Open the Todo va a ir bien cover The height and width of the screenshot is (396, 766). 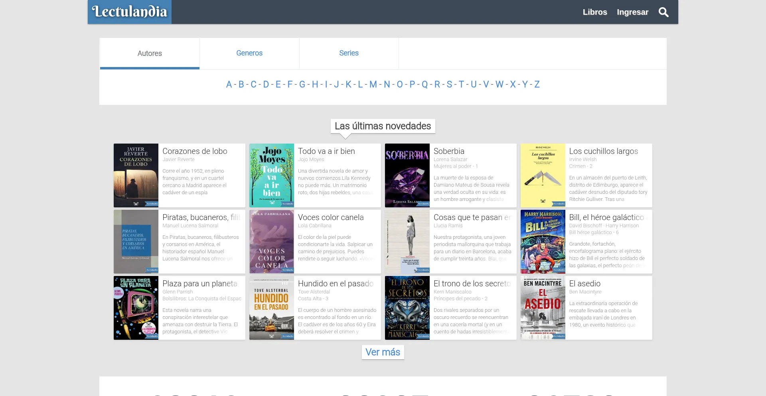tap(271, 175)
